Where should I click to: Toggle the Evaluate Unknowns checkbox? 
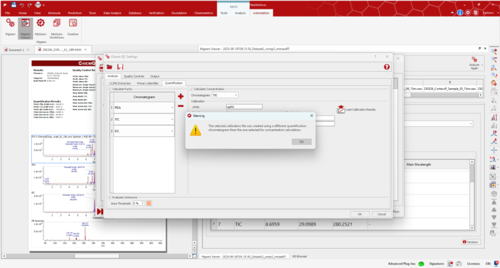coord(110,197)
